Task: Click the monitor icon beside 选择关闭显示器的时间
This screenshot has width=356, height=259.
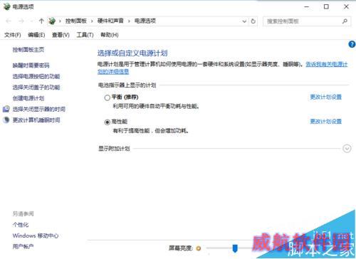Action: 6,109
